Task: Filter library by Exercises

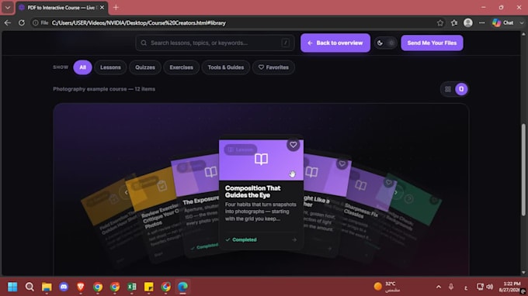Action: (181, 67)
